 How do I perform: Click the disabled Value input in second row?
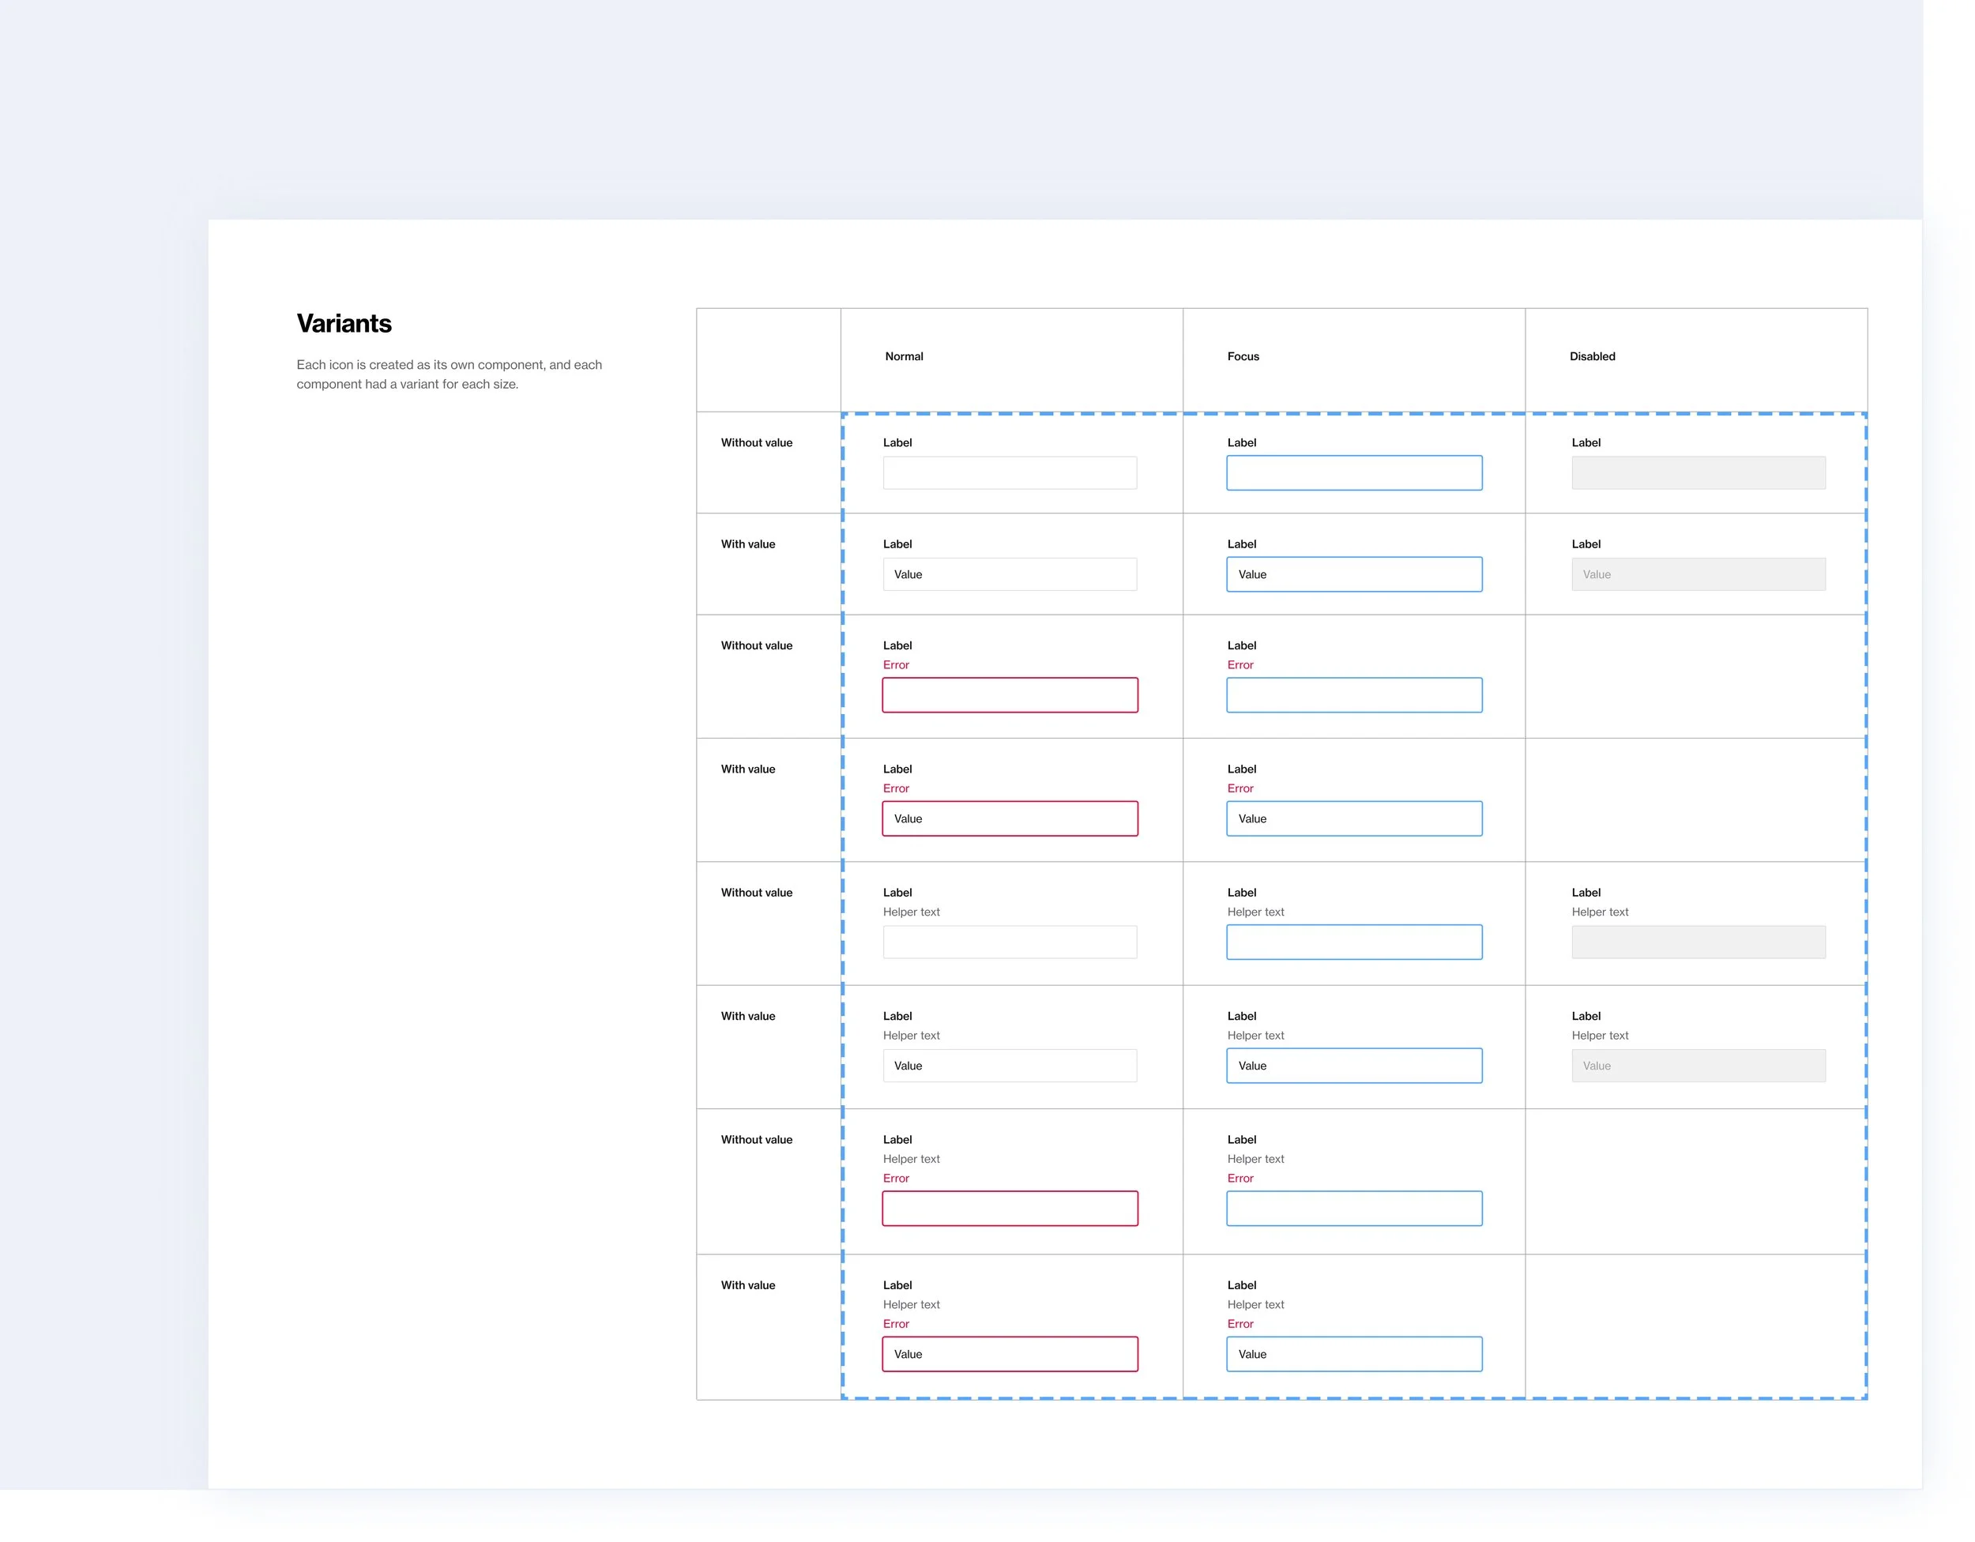coord(1698,574)
